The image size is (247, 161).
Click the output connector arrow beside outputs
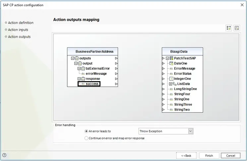tap(116, 58)
